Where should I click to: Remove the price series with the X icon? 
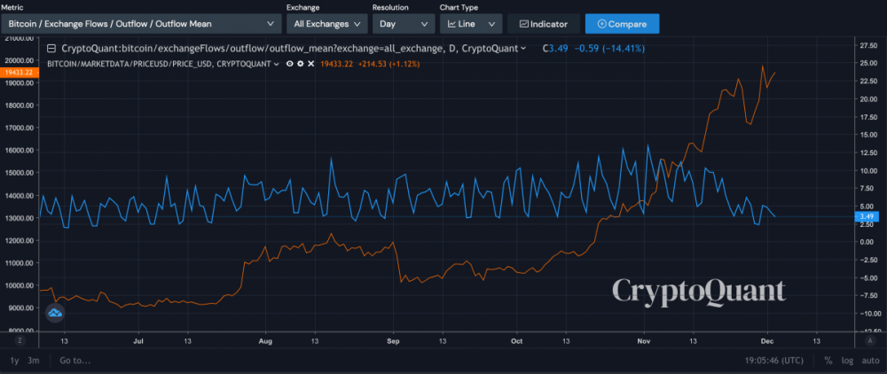tap(311, 65)
